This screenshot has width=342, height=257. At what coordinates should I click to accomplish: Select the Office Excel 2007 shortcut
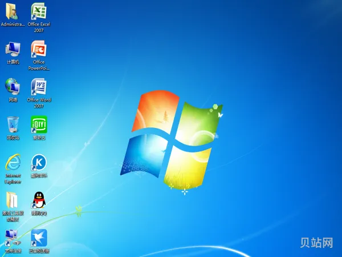coord(39,11)
